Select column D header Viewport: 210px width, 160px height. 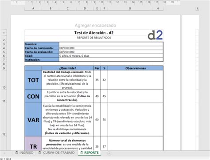[85, 8]
